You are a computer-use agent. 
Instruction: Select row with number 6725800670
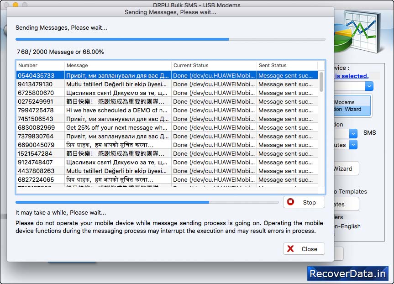167,93
